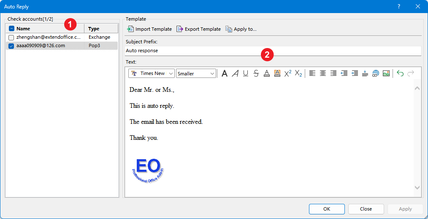428x219 pixels.
Task: Insert a hyperlink into the template
Action: pos(376,73)
